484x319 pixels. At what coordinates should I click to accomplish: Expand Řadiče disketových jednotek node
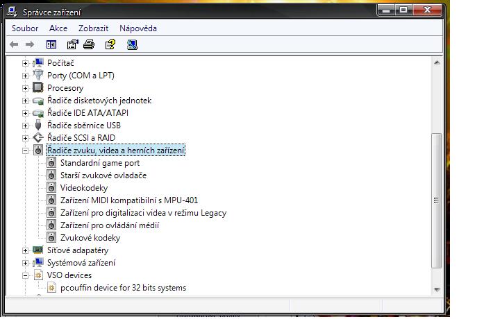pyautogui.click(x=25, y=101)
